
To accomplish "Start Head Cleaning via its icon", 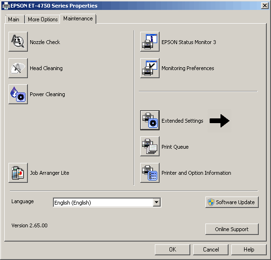I will tap(18, 68).
